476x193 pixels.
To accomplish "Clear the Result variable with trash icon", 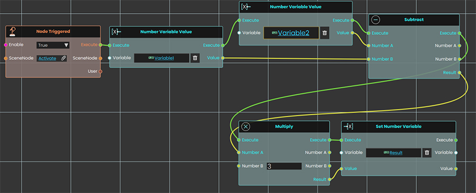I will click(x=427, y=153).
